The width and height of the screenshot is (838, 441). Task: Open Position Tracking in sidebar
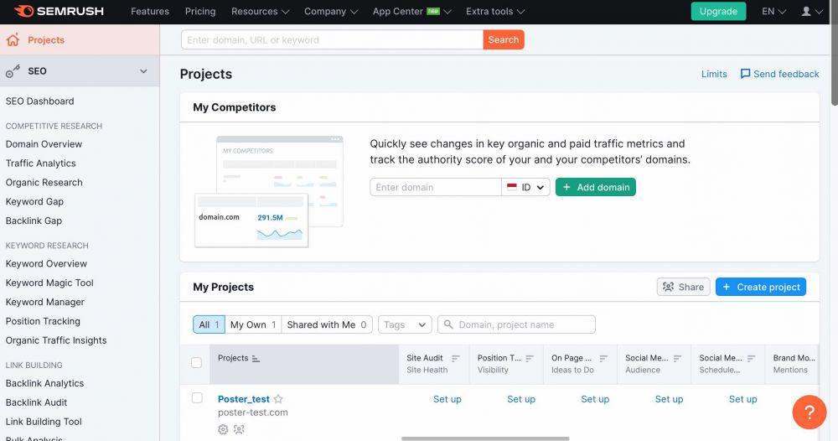(x=43, y=321)
